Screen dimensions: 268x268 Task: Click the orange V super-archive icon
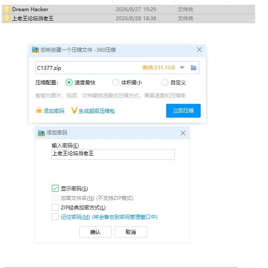(74, 110)
